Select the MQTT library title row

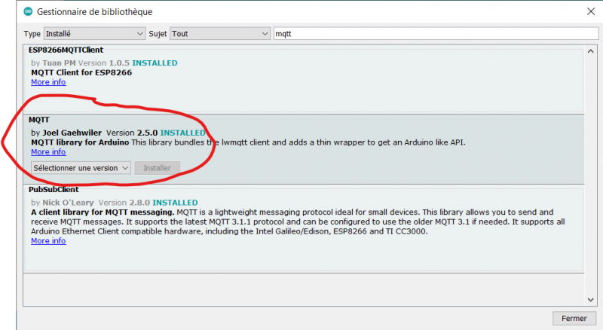[39, 120]
